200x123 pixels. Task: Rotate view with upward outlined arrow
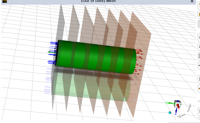coord(189,108)
